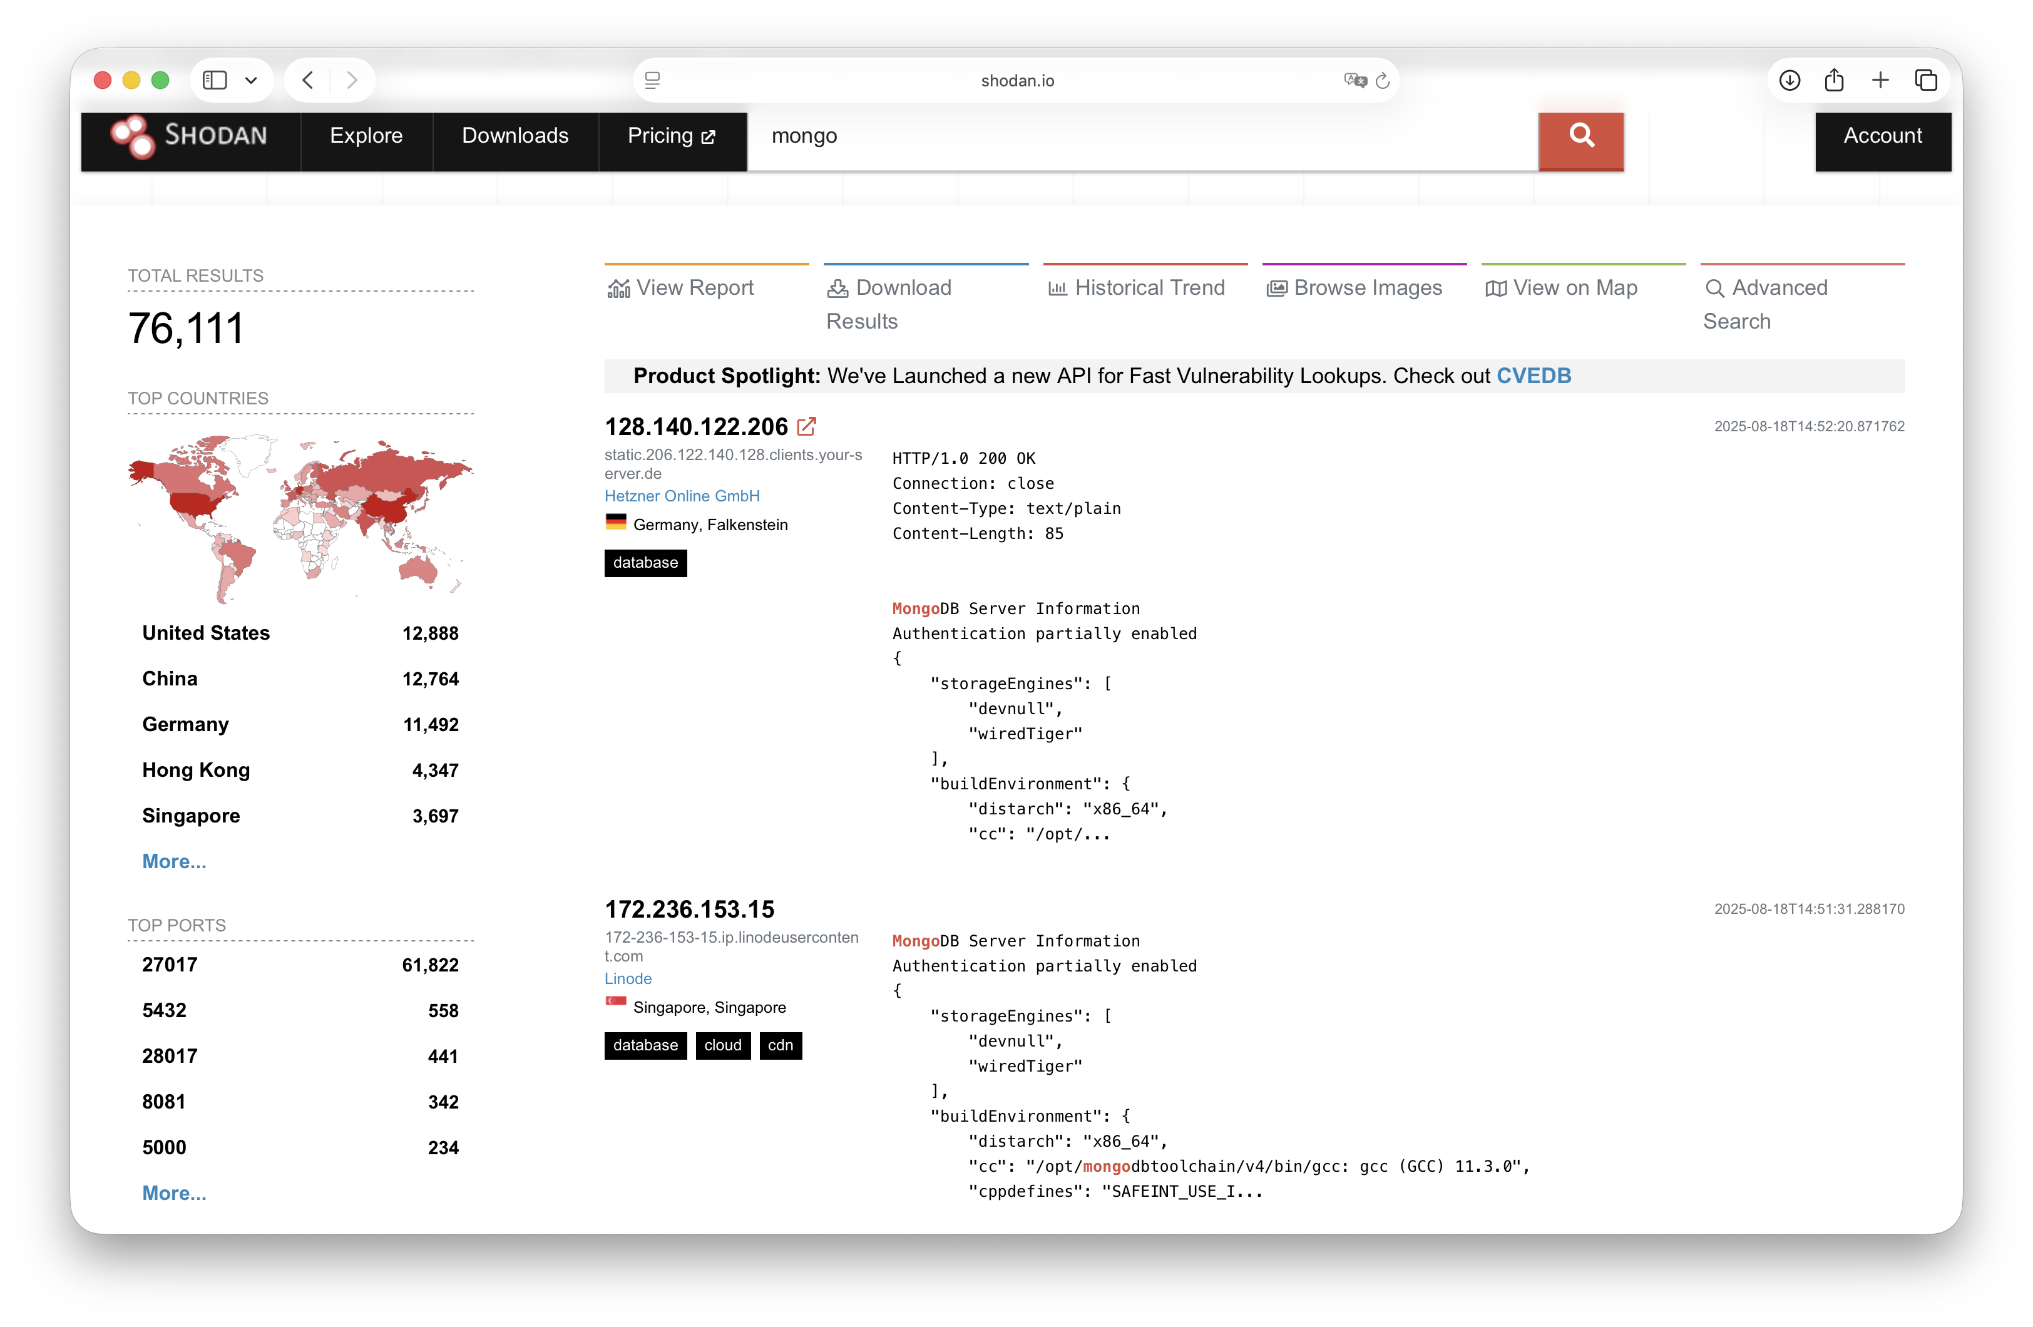
Task: Click the shodan.io address bar
Action: pyautogui.click(x=1016, y=80)
